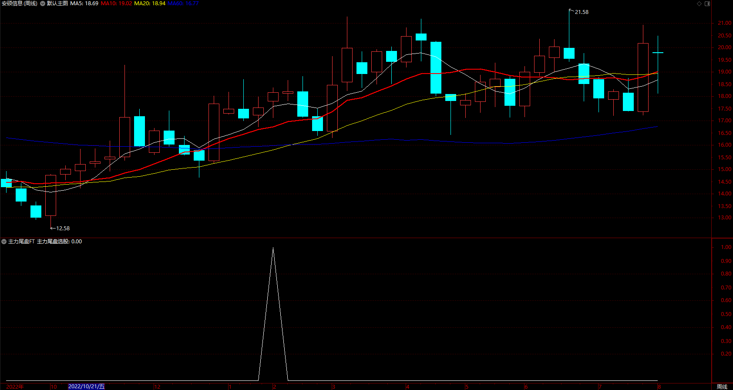The width and height of the screenshot is (733, 390).
Task: Click the 主力尾盘选股: 0.00 value label
Action: click(59, 242)
